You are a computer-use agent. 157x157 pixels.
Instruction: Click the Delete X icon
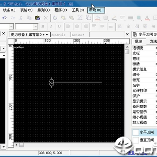46,18
